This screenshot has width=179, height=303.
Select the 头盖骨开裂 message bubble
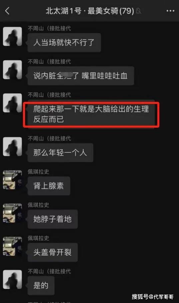coord(53,252)
